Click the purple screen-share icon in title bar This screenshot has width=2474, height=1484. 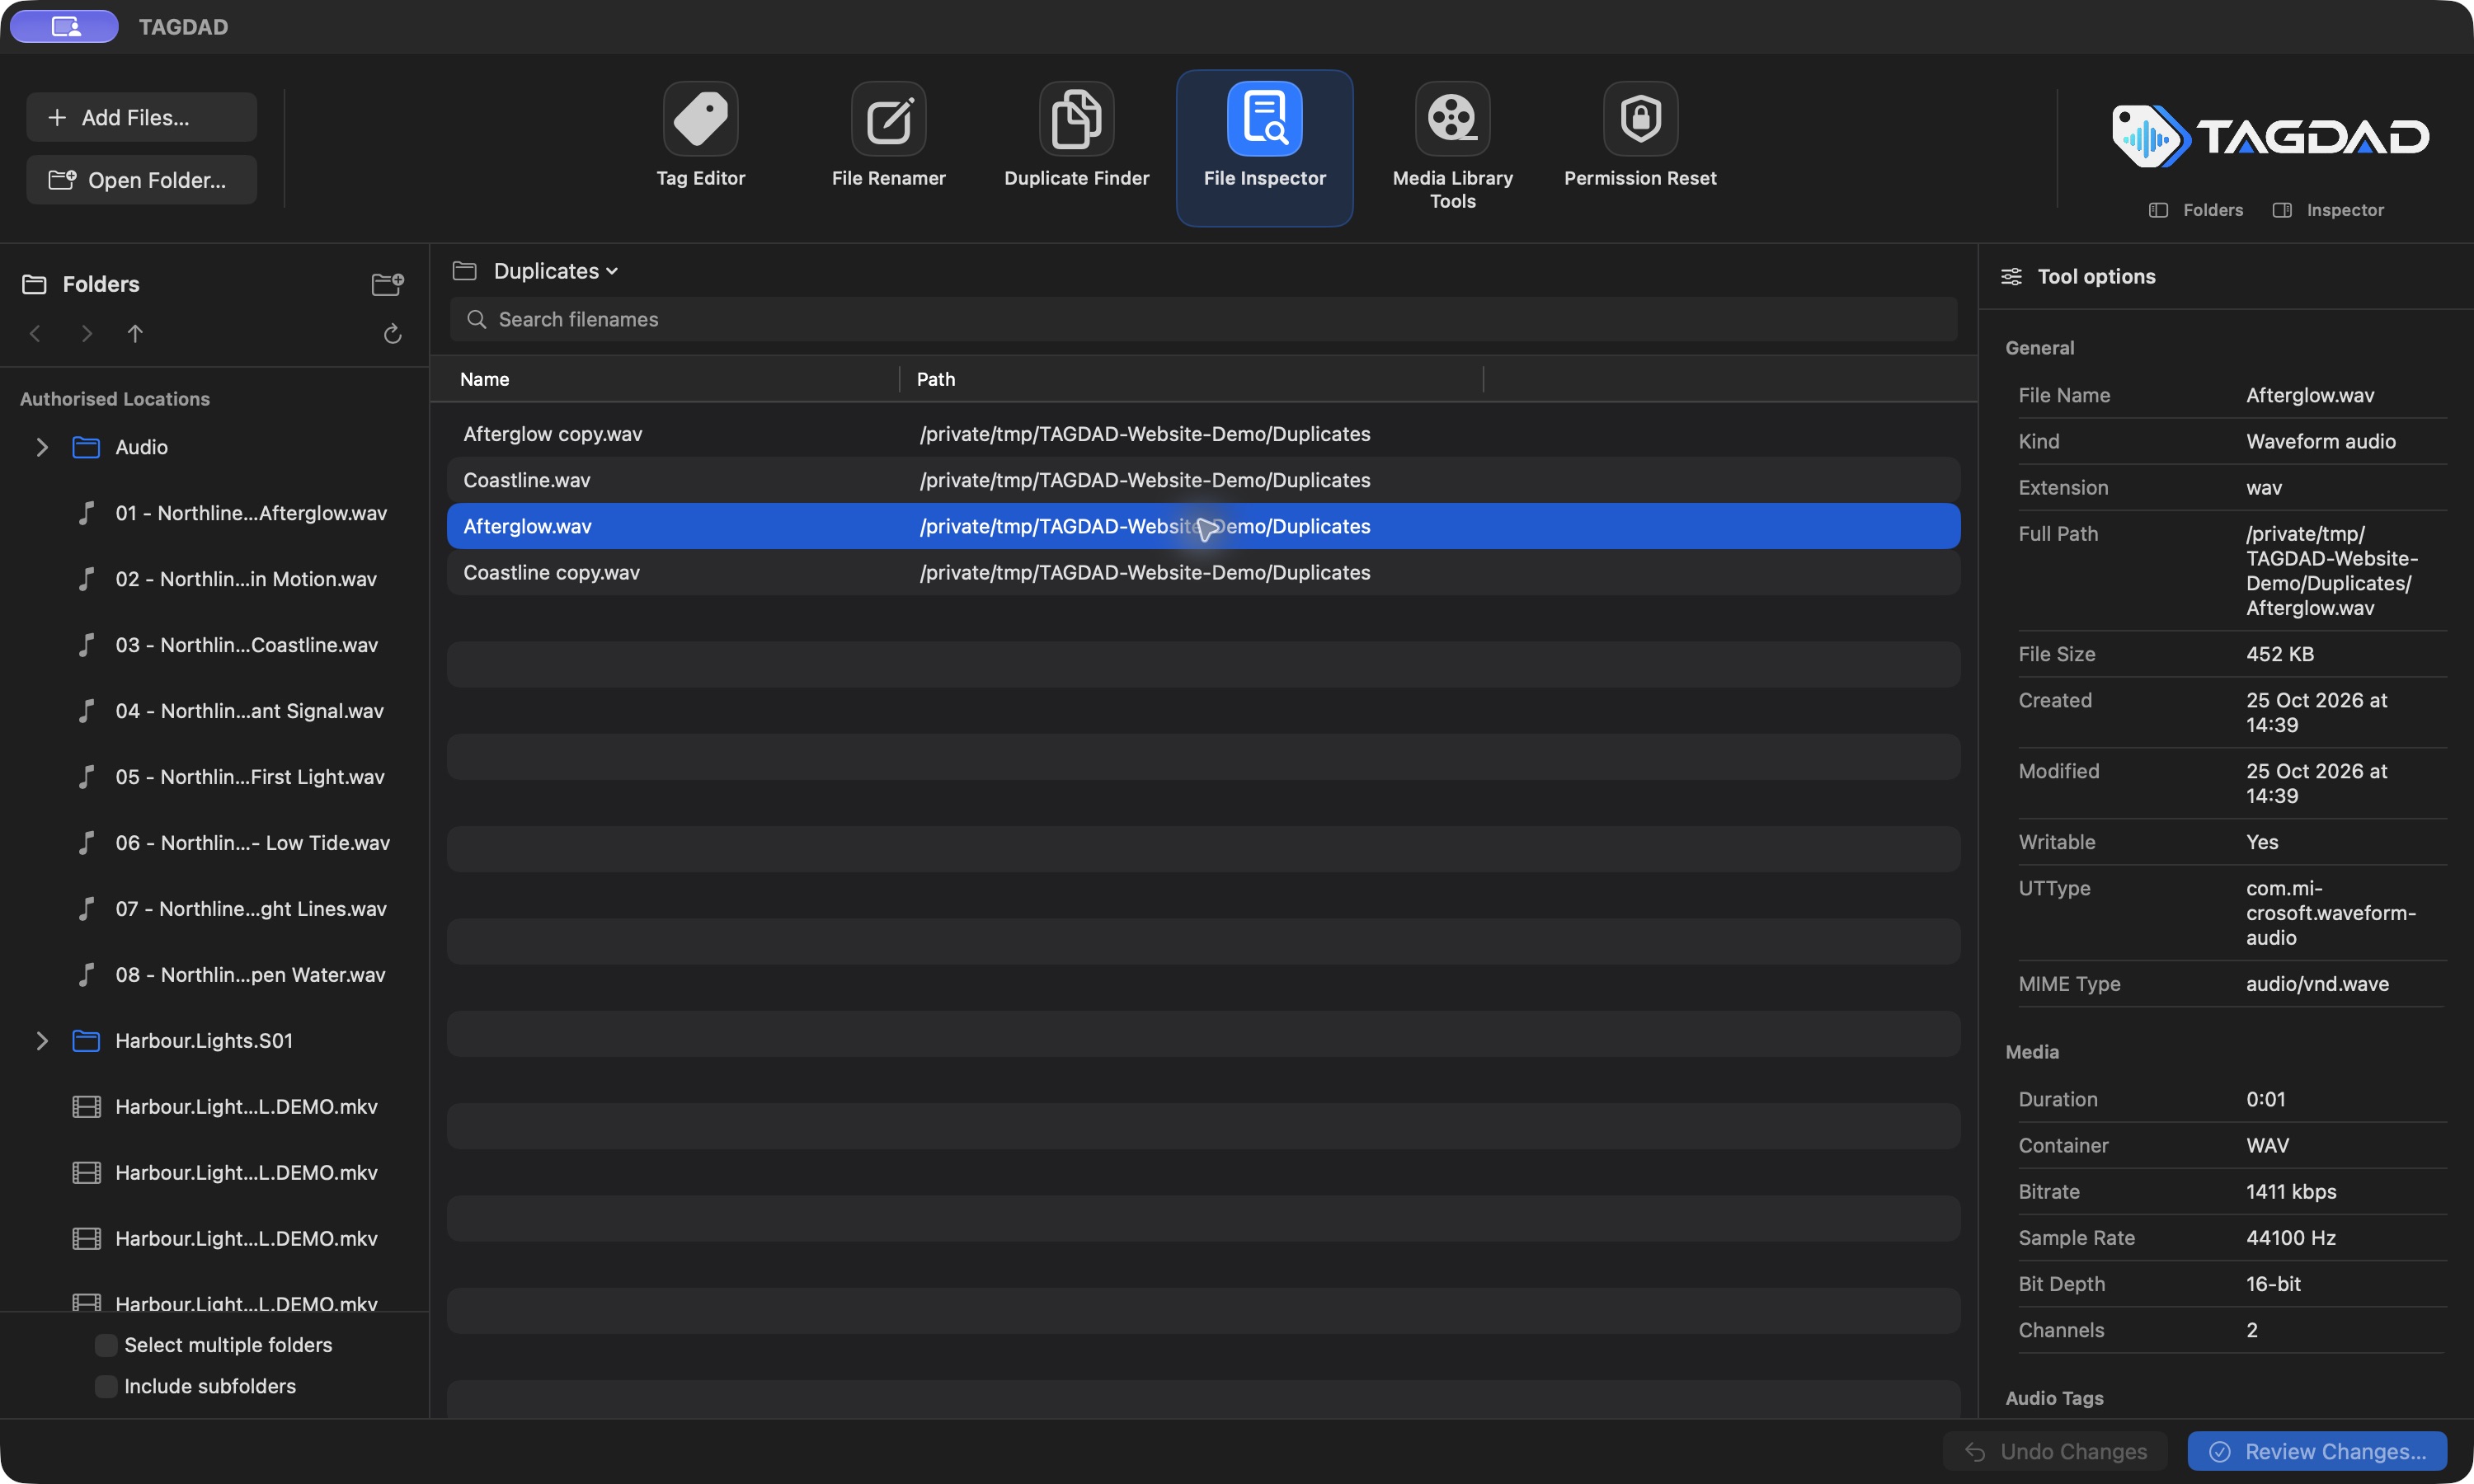click(65, 26)
